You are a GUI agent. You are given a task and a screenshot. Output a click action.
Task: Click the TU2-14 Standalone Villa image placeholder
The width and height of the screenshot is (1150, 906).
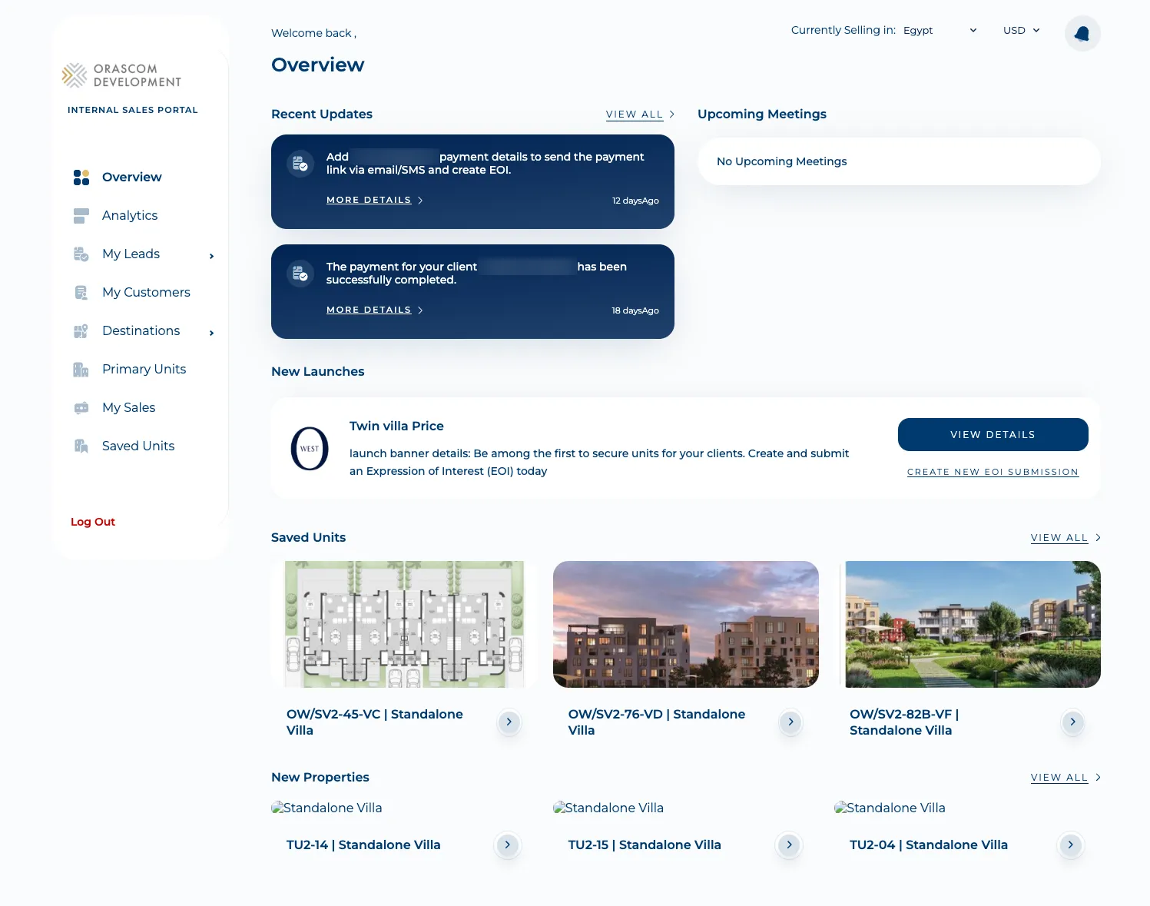pos(327,808)
